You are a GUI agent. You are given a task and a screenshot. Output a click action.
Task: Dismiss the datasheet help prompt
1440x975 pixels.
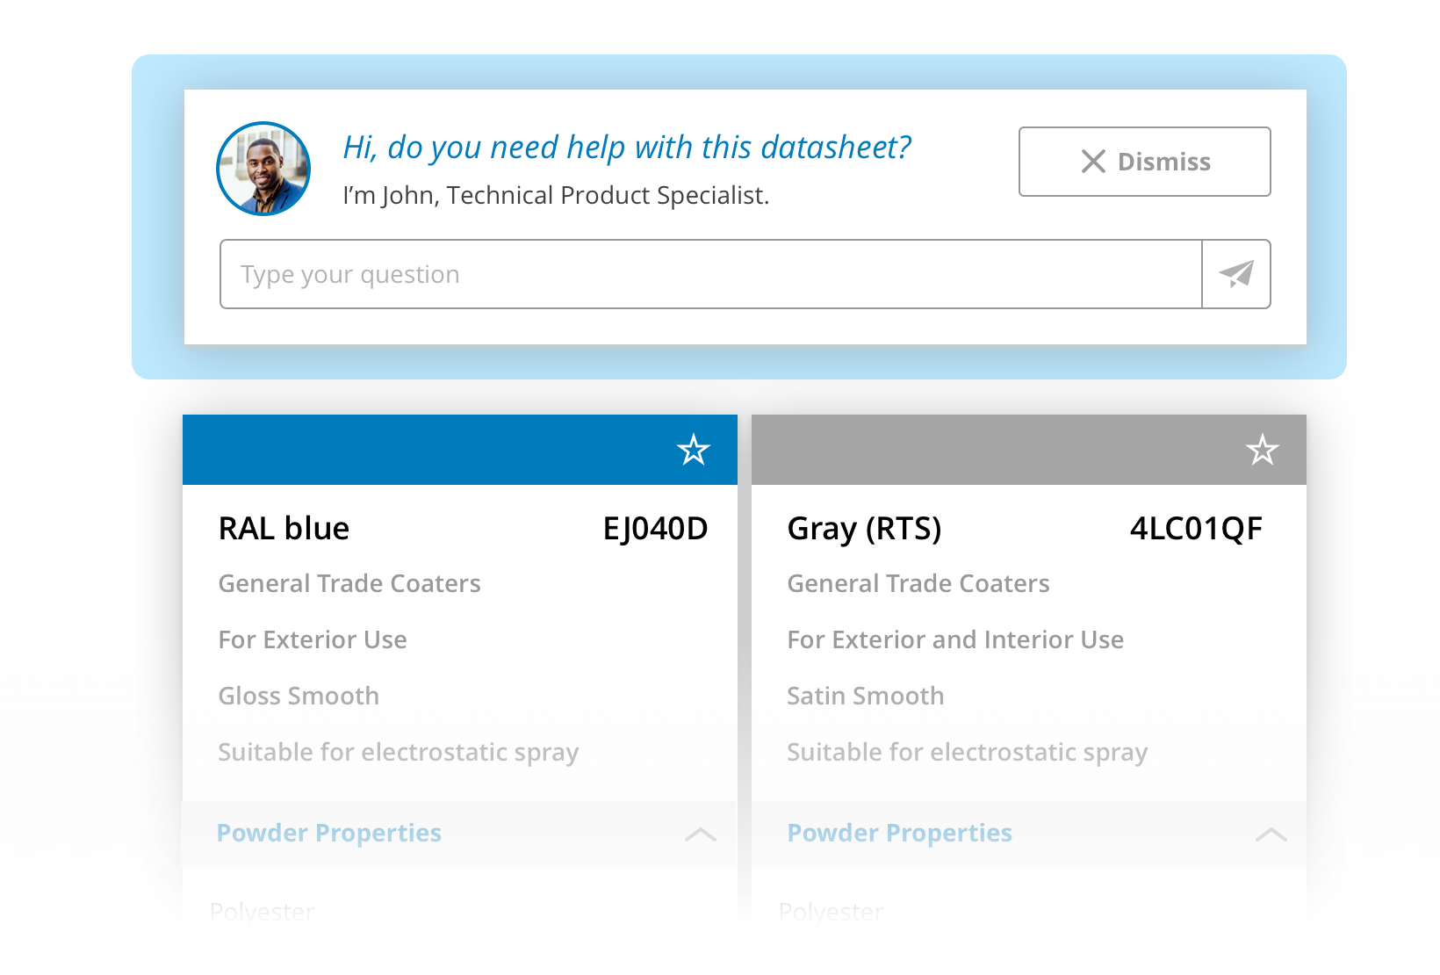(x=1144, y=162)
